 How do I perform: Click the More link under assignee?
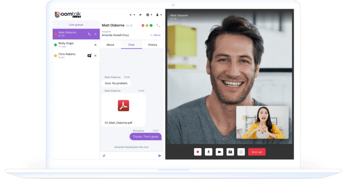pyautogui.click(x=156, y=35)
